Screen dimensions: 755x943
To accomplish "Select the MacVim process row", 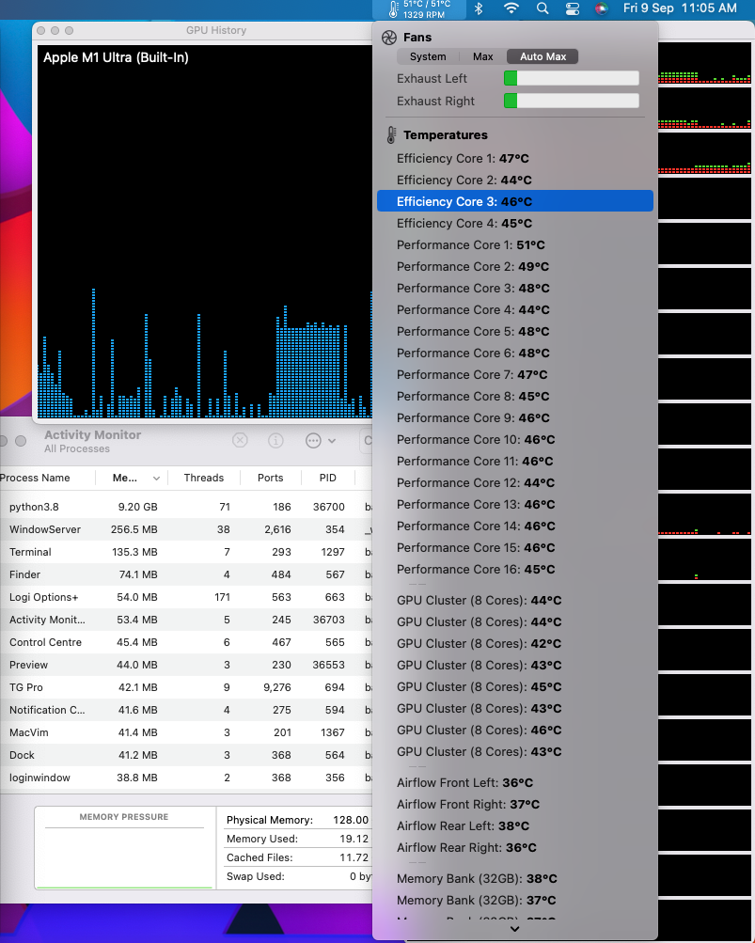I will click(186, 732).
